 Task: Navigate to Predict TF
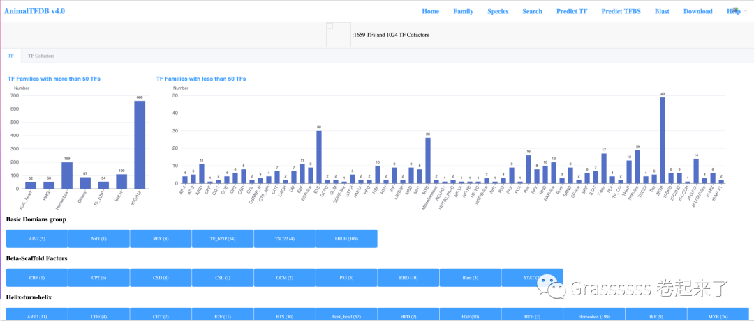click(x=572, y=12)
